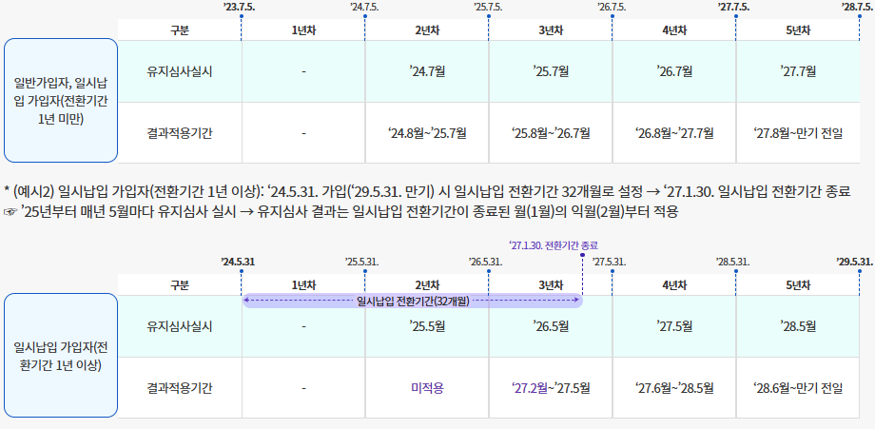Select the '27.8월~만기 전일 cell
Screen dimensions: 875x429
click(x=798, y=133)
